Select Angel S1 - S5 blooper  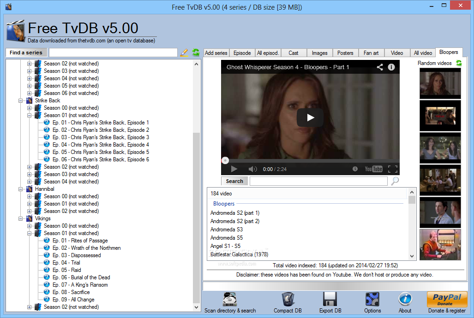(x=226, y=246)
